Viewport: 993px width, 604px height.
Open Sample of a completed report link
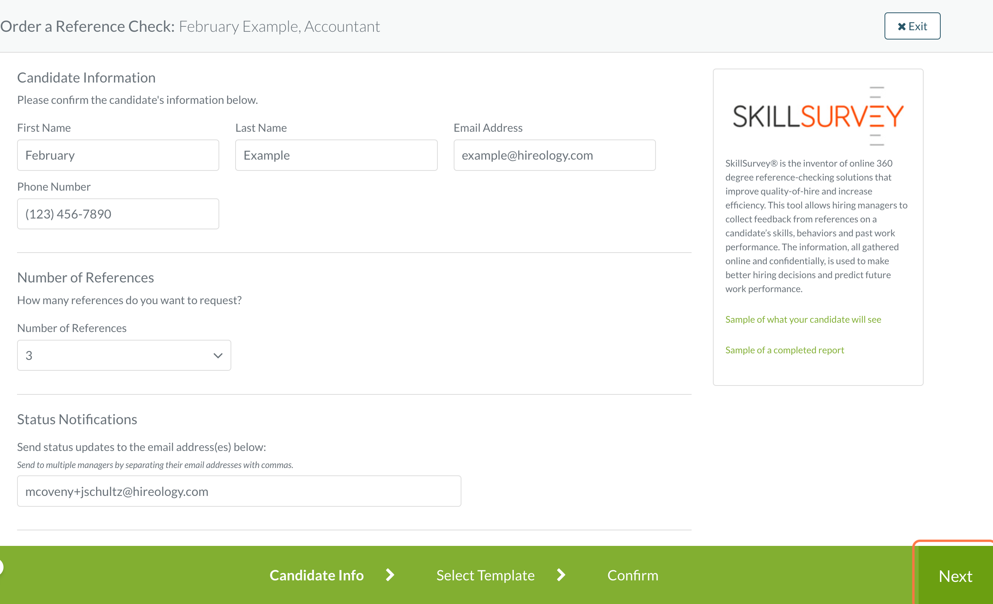pyautogui.click(x=785, y=350)
